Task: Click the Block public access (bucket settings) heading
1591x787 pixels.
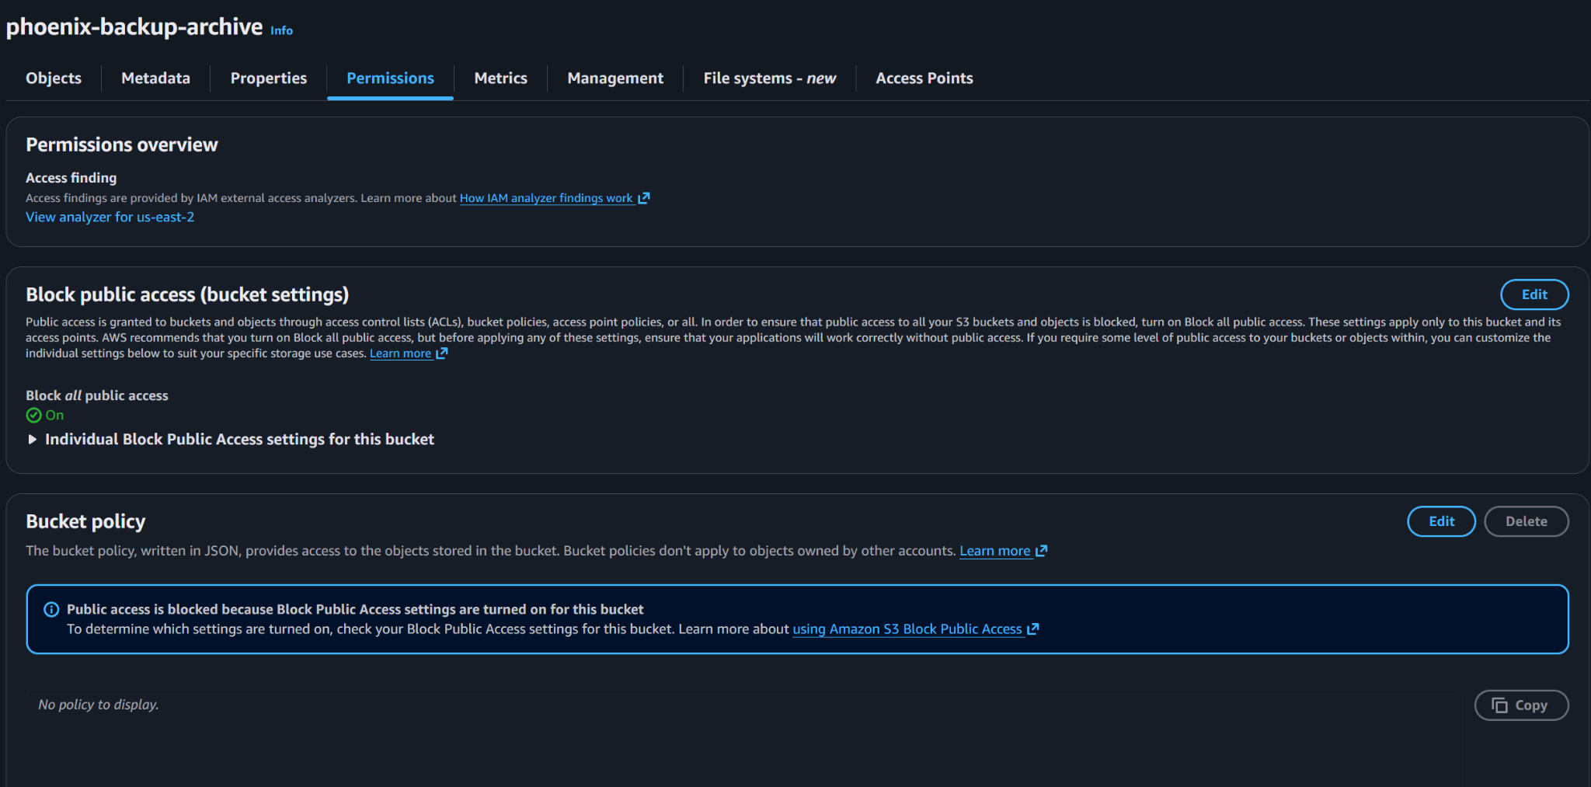Action: point(187,294)
